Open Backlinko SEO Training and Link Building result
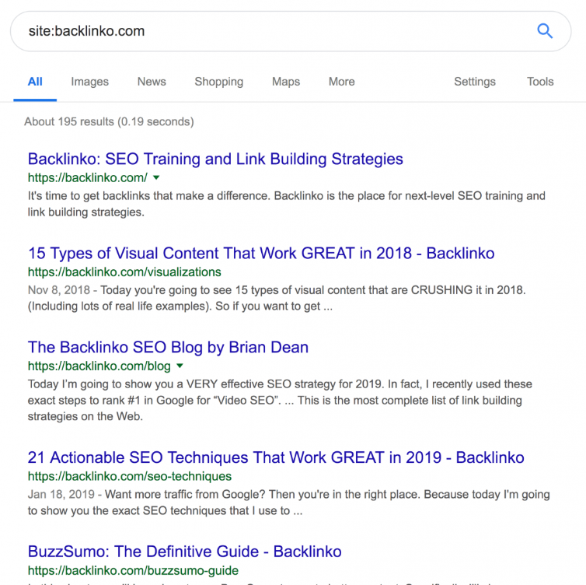 [x=215, y=159]
